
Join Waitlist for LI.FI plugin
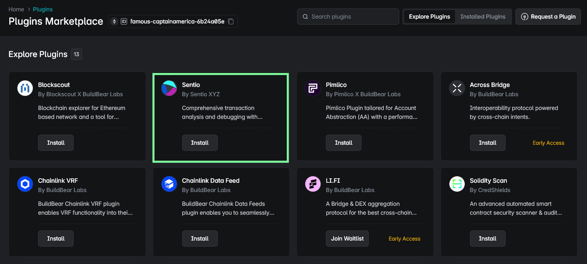pos(347,239)
